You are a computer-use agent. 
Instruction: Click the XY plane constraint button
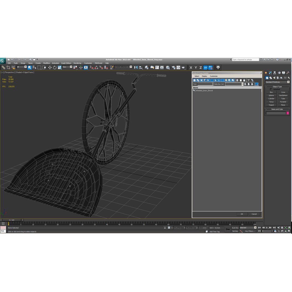tap(205, 68)
